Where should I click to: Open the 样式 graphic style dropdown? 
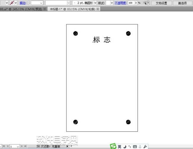(x=112, y=3)
